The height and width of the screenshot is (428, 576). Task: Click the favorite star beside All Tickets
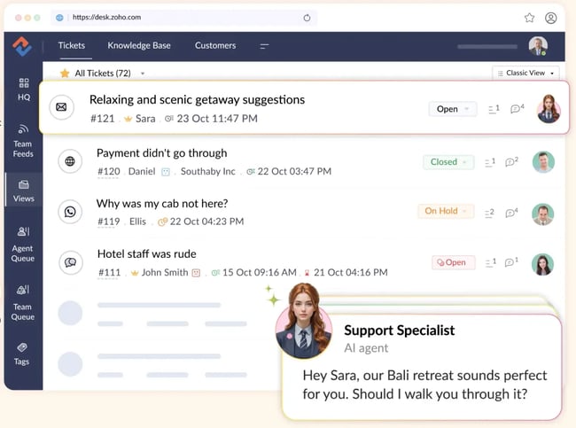pyautogui.click(x=65, y=74)
